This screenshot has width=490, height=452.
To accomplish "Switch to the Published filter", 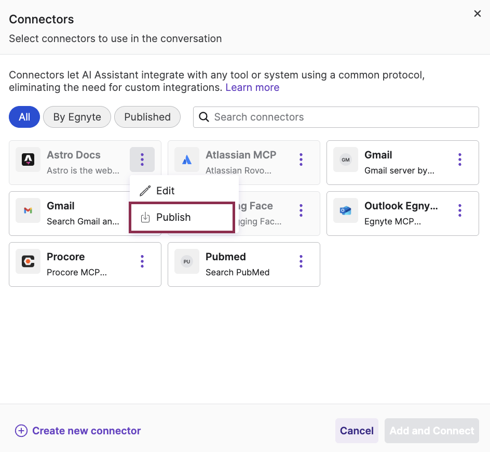I will tap(147, 117).
